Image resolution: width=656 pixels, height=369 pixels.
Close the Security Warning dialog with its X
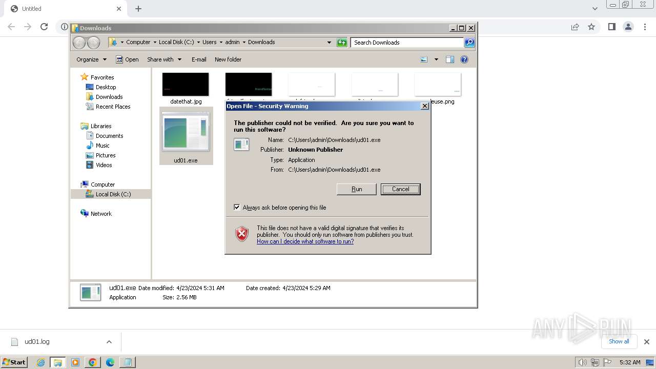tap(424, 106)
